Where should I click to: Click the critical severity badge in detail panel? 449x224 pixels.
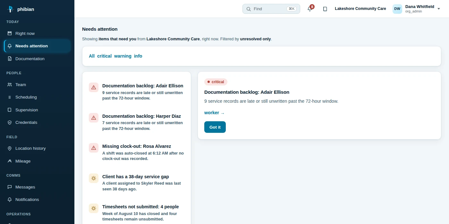click(216, 82)
